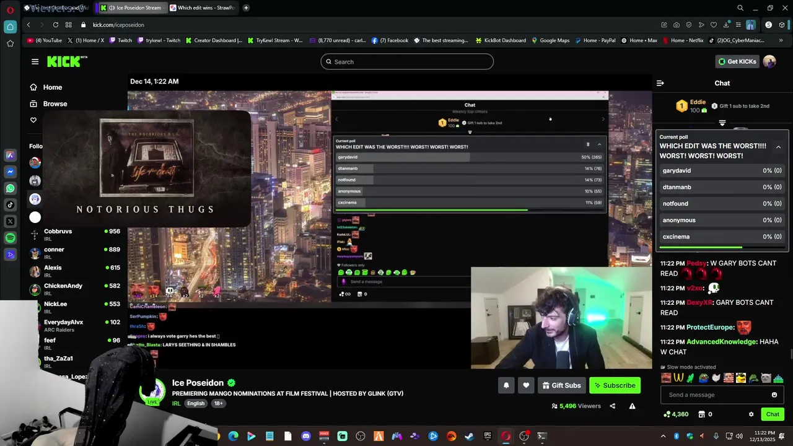Follow Ice Poseidon with heart button
The width and height of the screenshot is (793, 446).
pos(526,385)
